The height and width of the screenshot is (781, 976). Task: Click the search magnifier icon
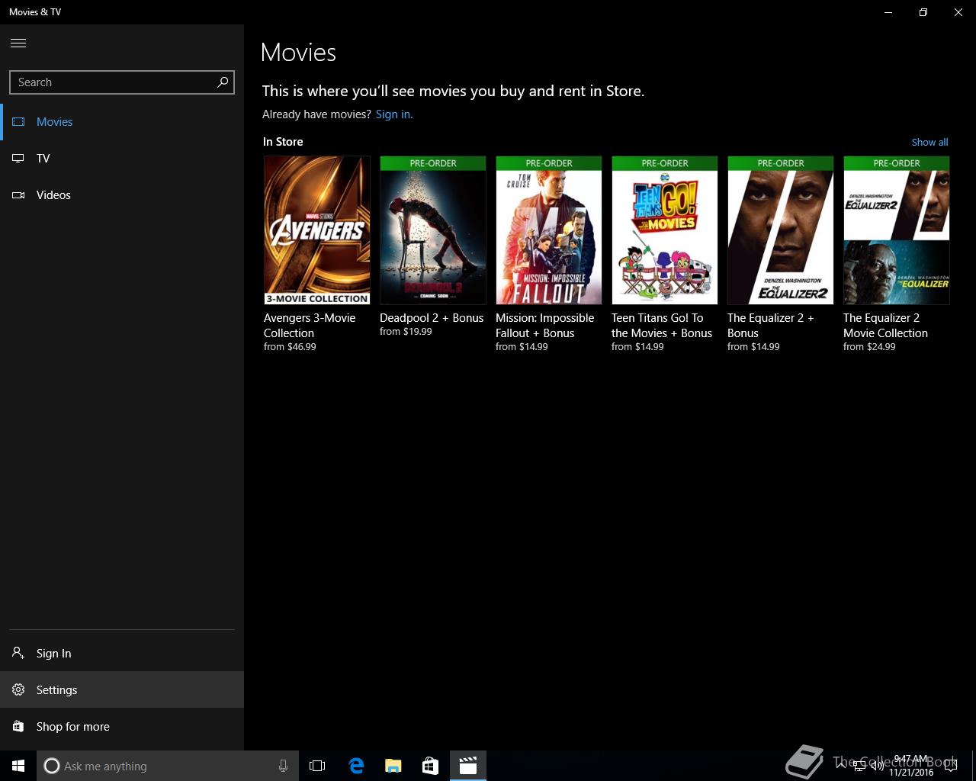pyautogui.click(x=223, y=82)
